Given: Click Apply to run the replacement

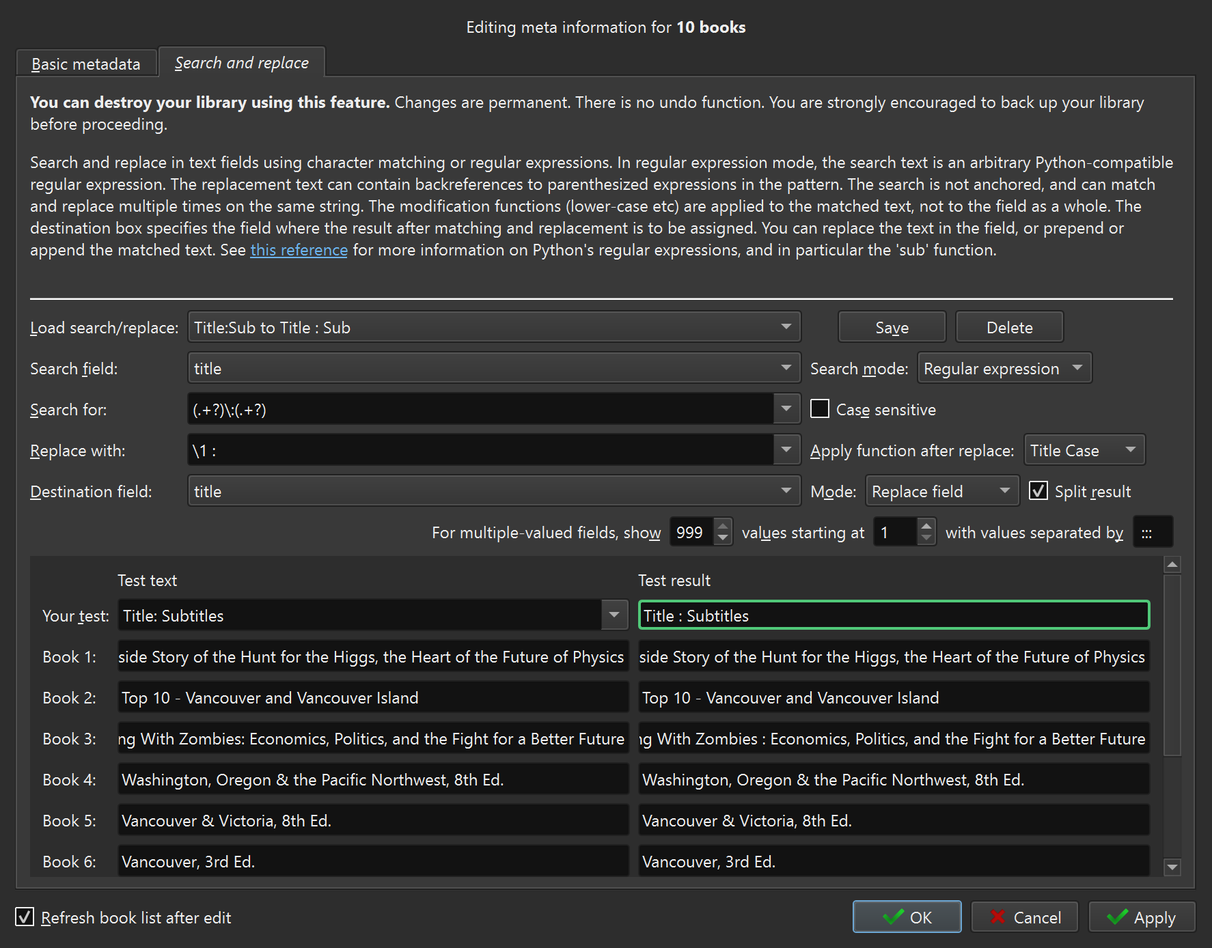Looking at the screenshot, I should coord(1142,917).
